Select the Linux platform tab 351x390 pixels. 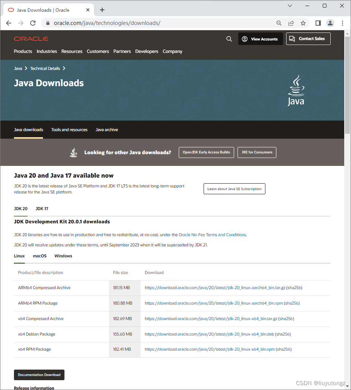[x=19, y=256]
